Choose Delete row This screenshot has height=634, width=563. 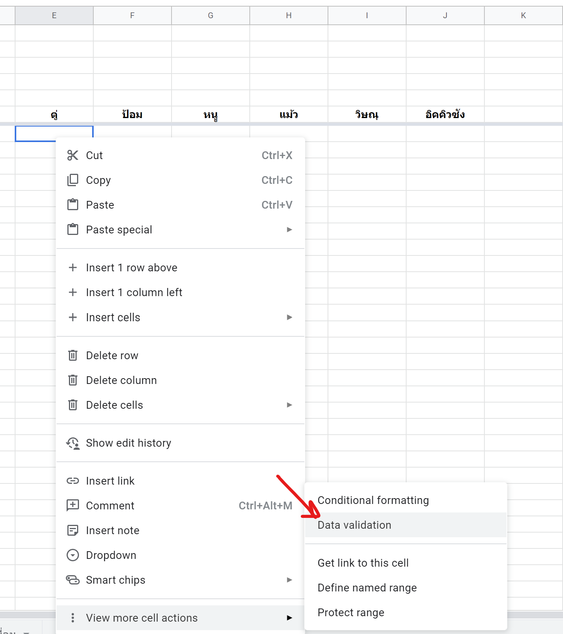coord(180,355)
